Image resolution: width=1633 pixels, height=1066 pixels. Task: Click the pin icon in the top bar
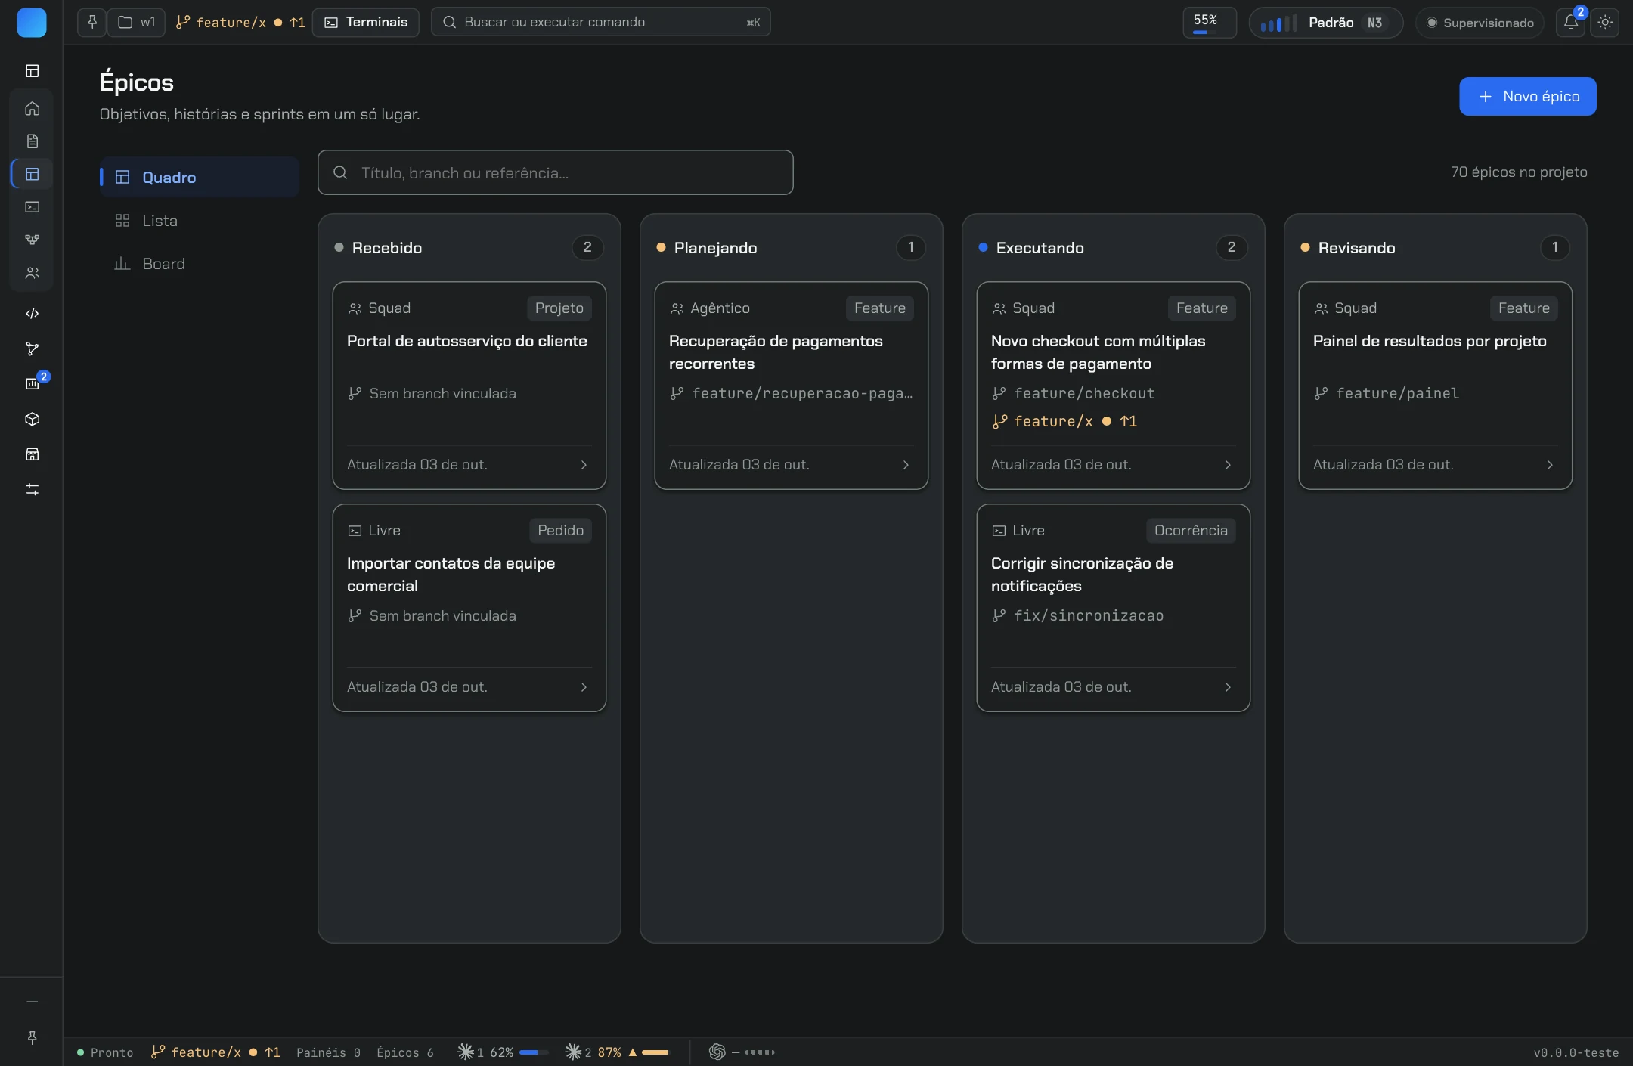[x=92, y=22]
